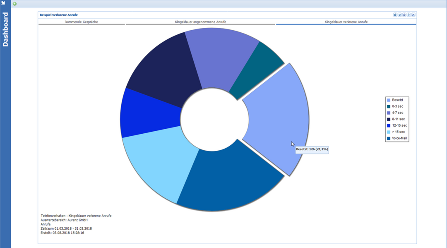Click the refresh icon in panel header

(399, 15)
